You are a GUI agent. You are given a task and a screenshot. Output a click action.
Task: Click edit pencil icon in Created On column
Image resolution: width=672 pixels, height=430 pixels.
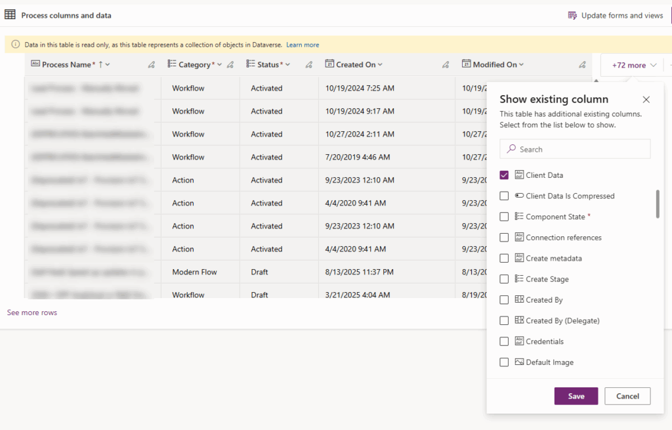[446, 65]
